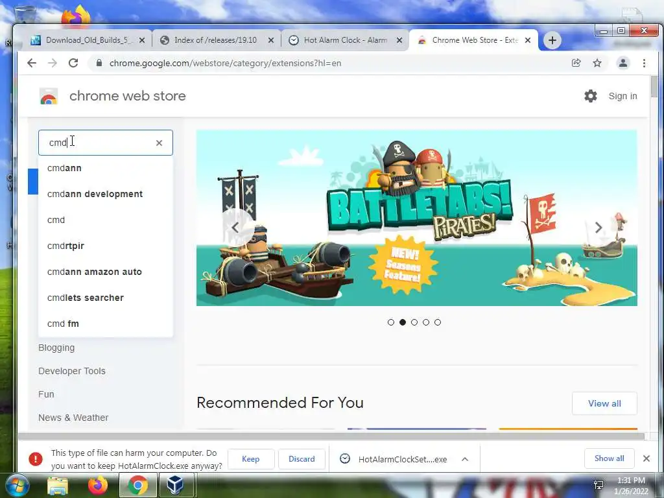This screenshot has height=498, width=664.
Task: Click the vertical page scrollbar thumb
Action: 654,87
